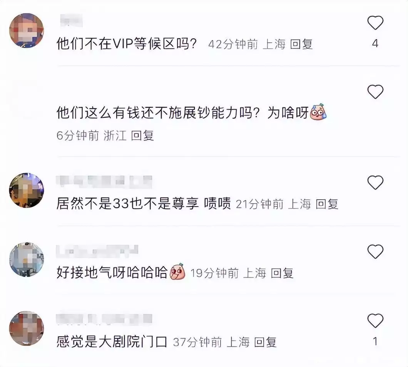
Task: Like the comment about VIP等候区
Action: coord(375,23)
